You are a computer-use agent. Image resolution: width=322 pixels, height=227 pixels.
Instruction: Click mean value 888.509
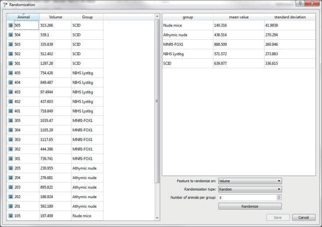[x=220, y=44]
